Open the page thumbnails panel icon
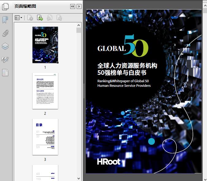 [5, 6]
